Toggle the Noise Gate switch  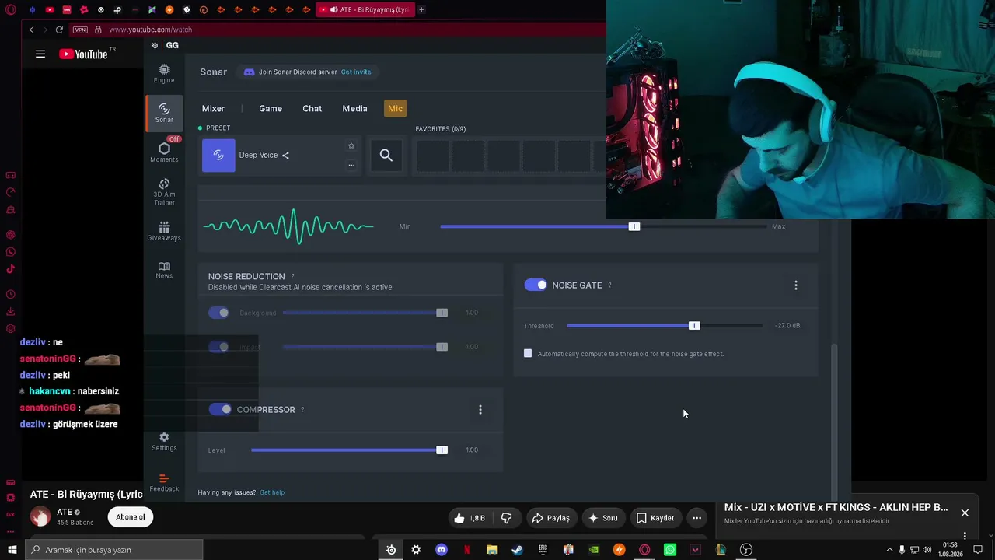tap(536, 285)
